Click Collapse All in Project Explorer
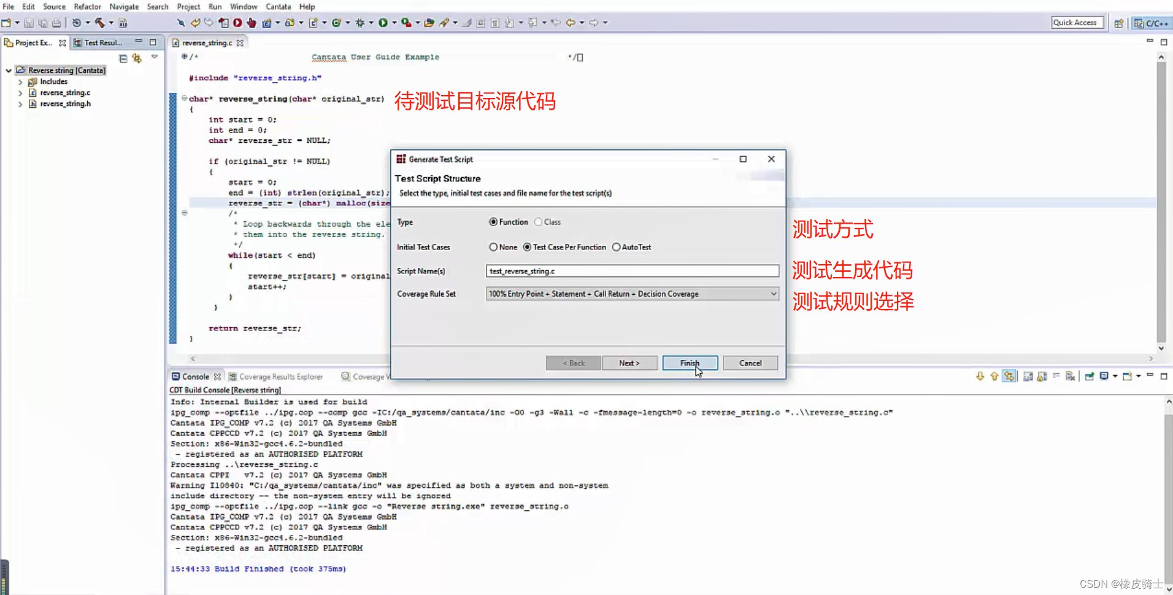 (x=123, y=58)
